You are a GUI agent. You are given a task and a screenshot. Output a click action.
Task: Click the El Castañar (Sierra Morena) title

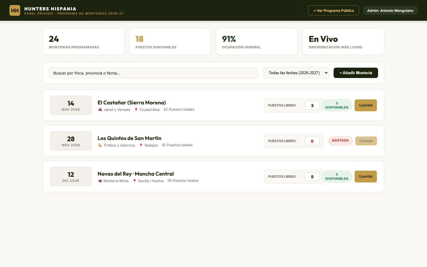tap(132, 103)
